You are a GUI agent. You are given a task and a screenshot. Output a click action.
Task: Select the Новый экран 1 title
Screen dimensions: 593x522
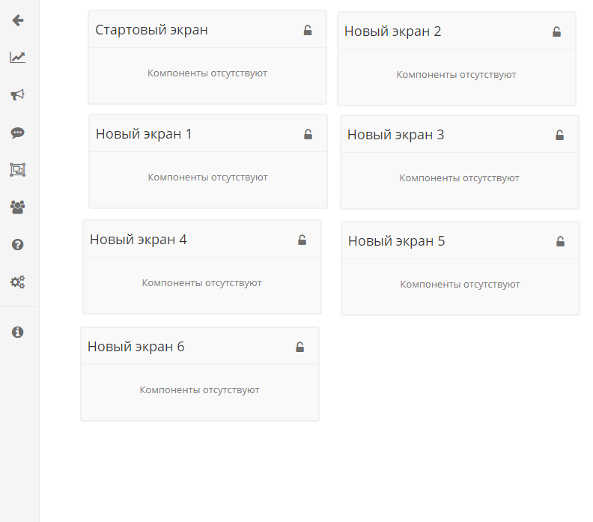tap(144, 134)
